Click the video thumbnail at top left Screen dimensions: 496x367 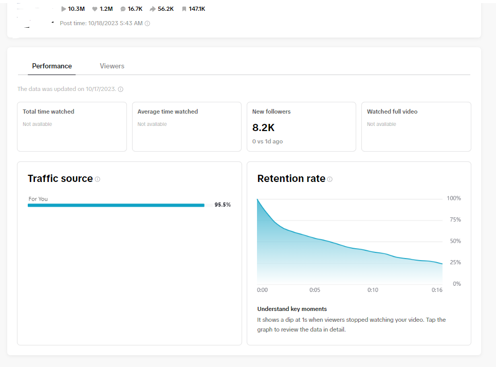click(23, 13)
